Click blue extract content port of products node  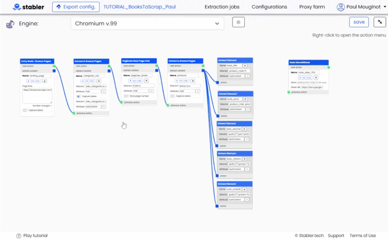point(203,71)
